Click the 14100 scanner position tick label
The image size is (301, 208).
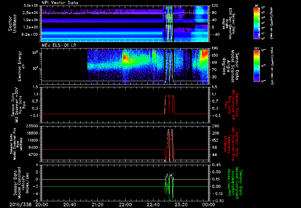[32, 140]
